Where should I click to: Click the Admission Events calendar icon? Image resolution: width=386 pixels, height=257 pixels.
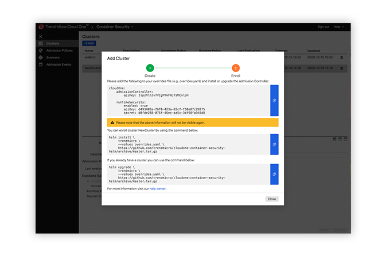[41, 64]
